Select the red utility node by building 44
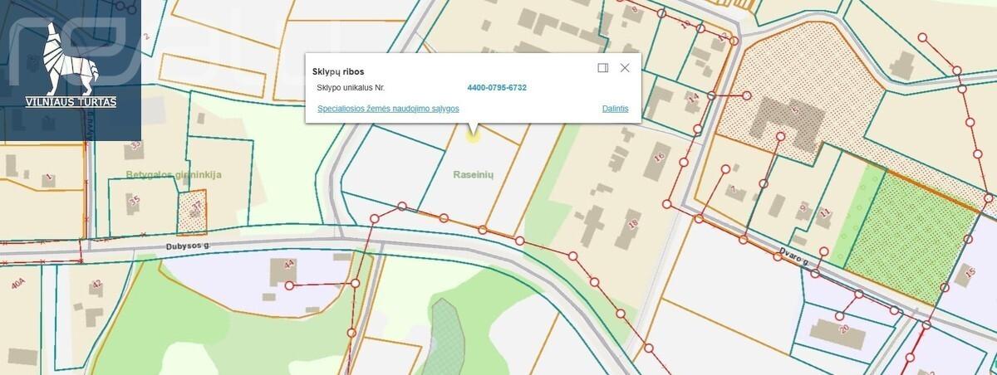The image size is (997, 375). click(289, 285)
